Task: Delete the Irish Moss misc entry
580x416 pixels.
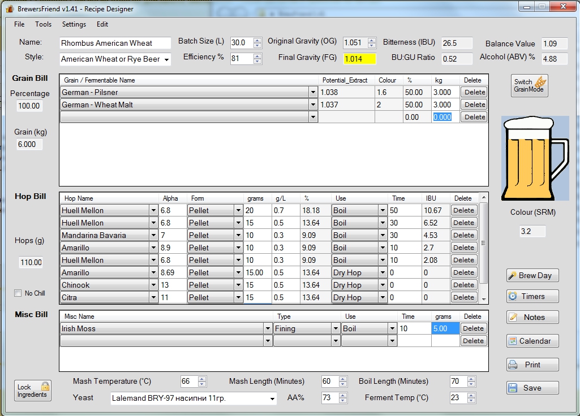Action: tap(473, 328)
